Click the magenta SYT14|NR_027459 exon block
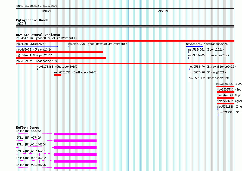Viewport: 242px width, 171px height. pos(76,141)
